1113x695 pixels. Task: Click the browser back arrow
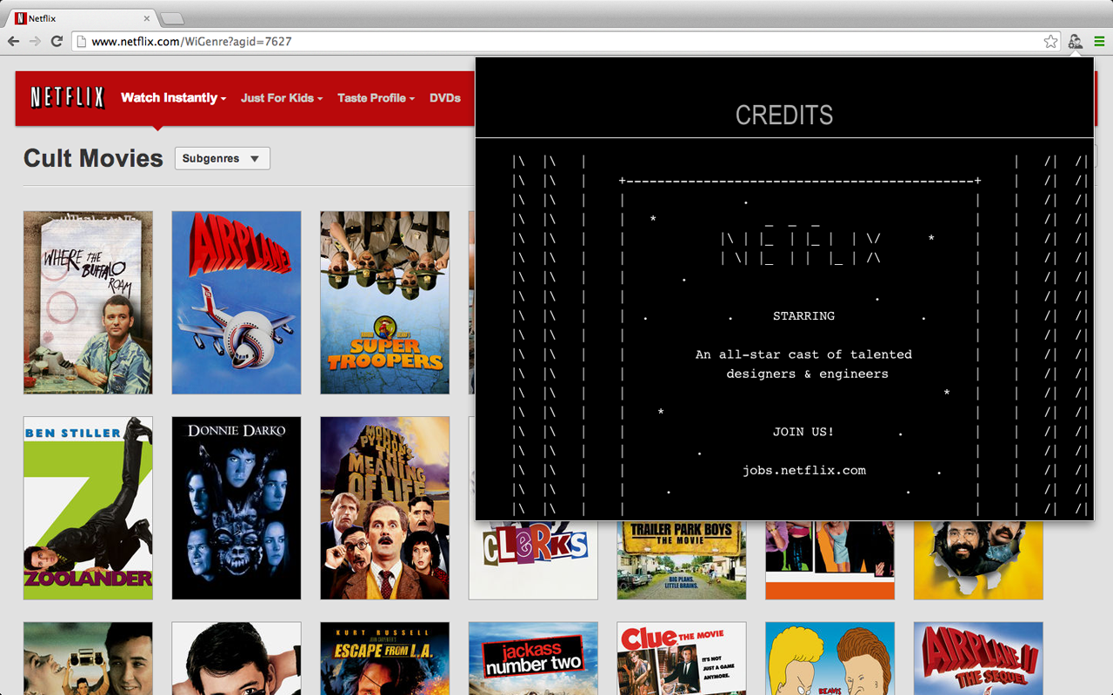(x=13, y=41)
